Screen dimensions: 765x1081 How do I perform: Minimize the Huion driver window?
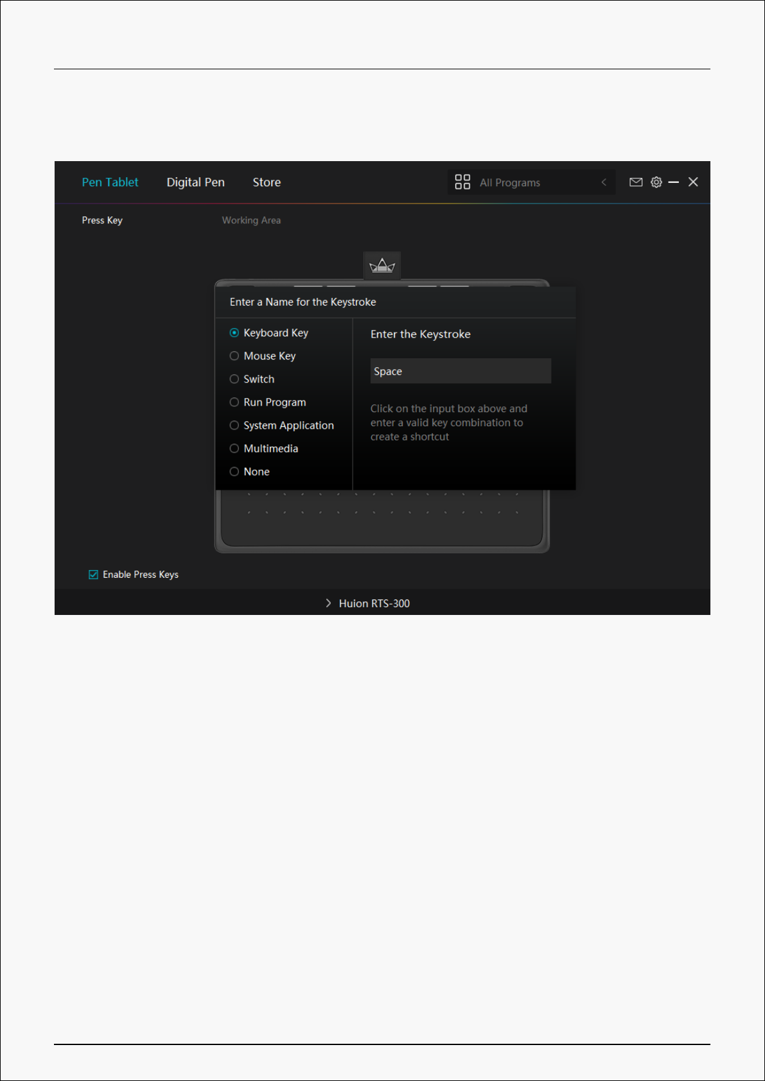click(673, 182)
